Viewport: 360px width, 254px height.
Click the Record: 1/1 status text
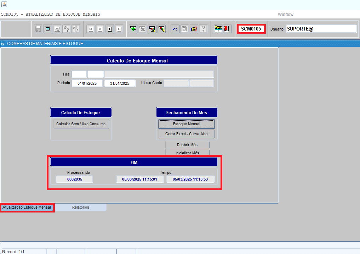tap(13, 252)
